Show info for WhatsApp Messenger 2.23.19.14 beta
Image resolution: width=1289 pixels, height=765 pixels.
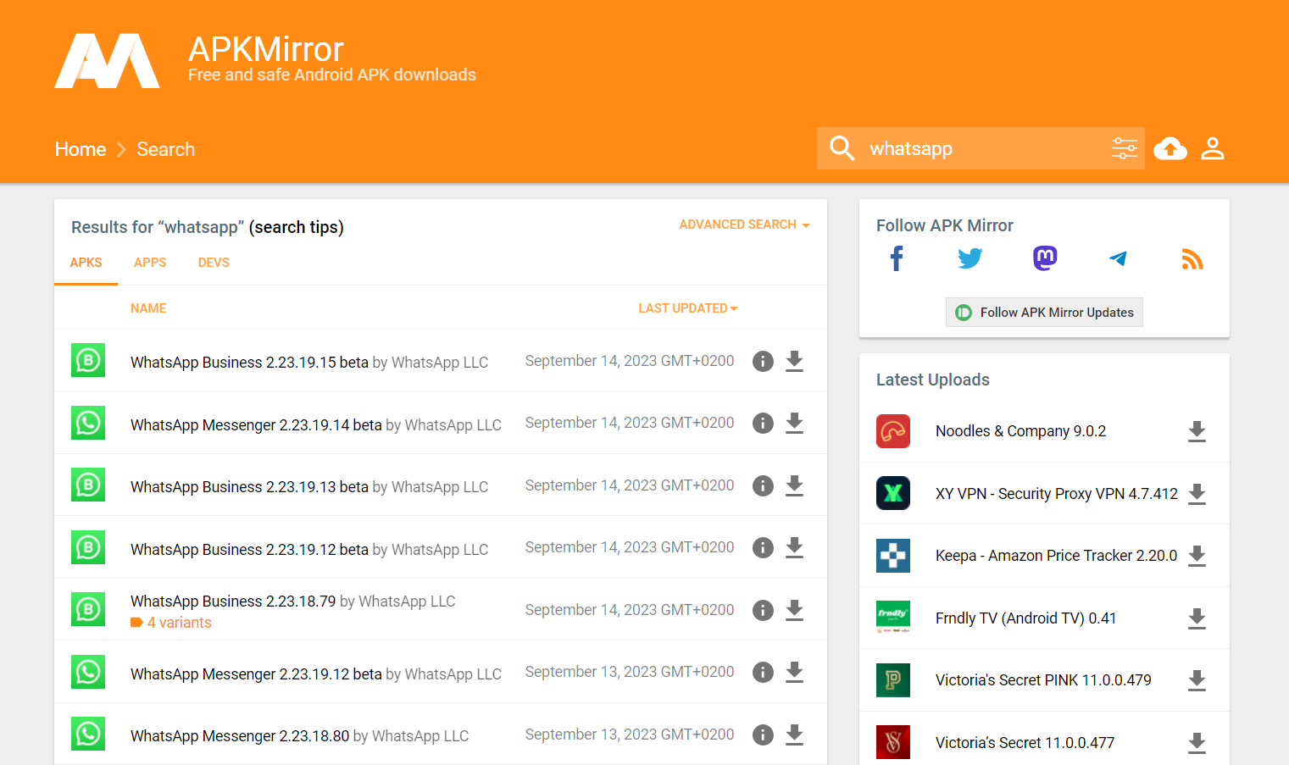click(763, 423)
